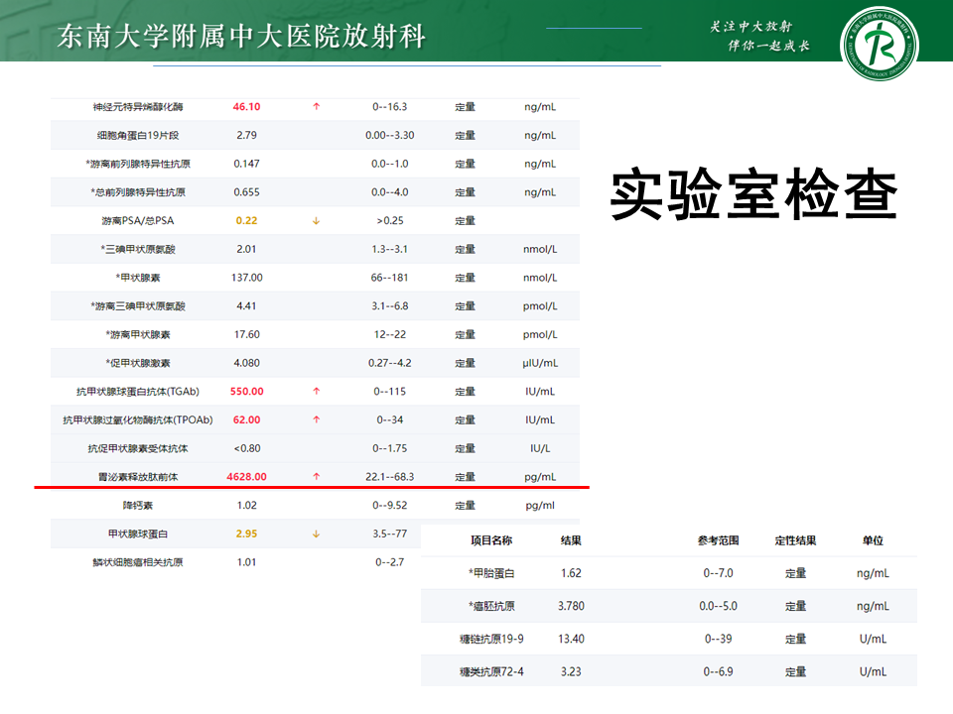Click the red value 4628.00

click(244, 476)
